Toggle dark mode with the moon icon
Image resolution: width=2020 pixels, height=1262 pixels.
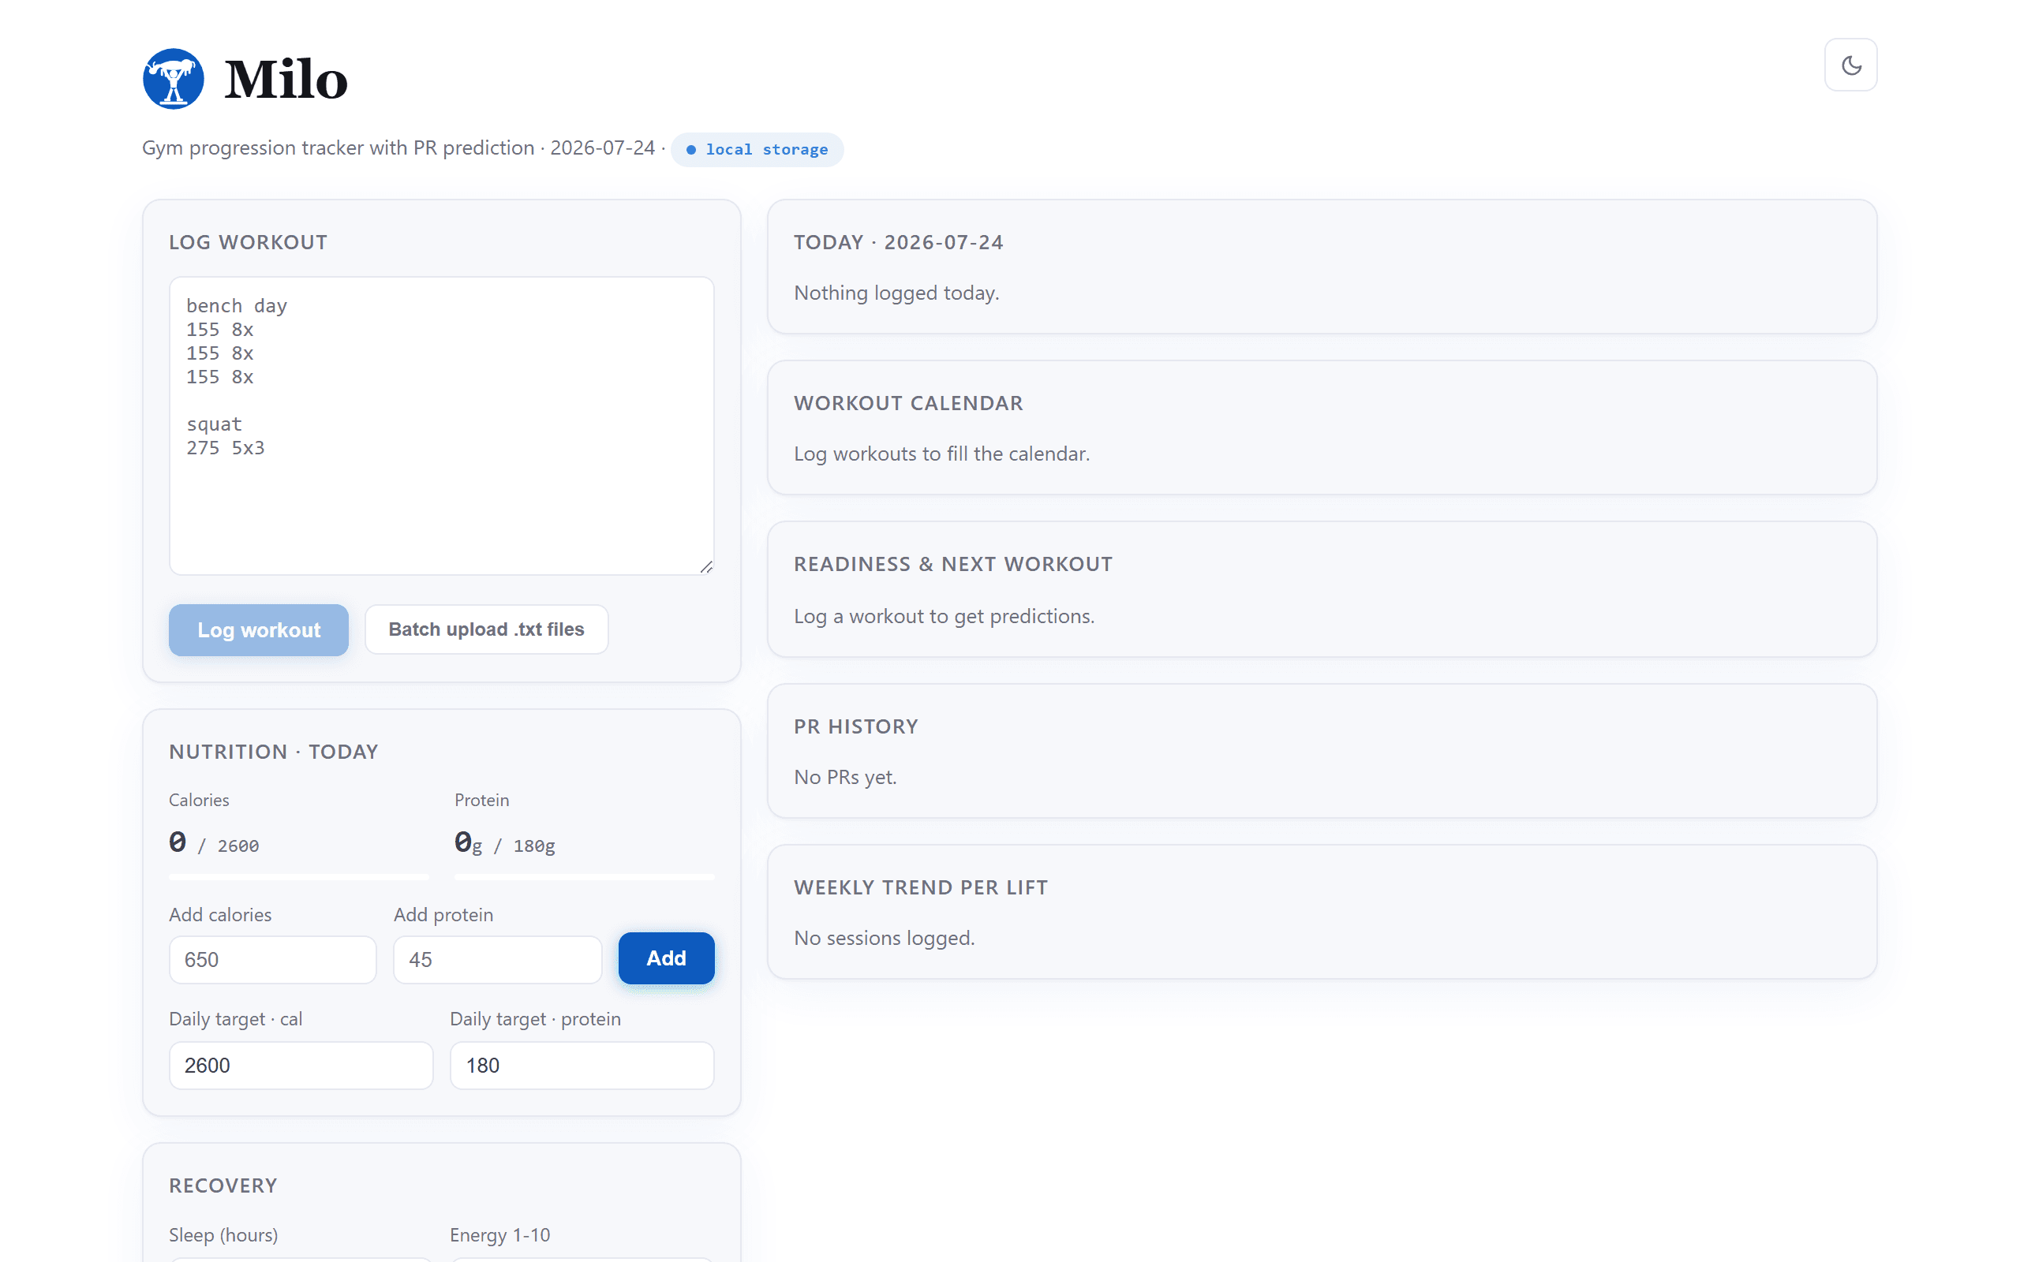tap(1850, 65)
